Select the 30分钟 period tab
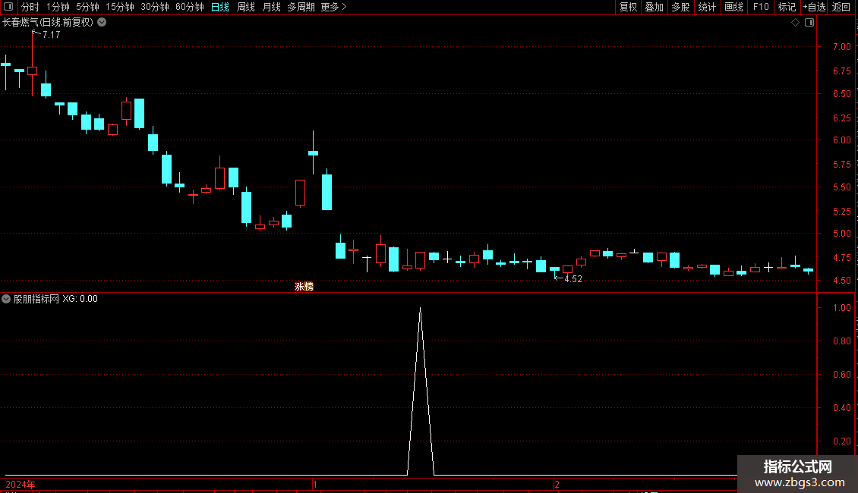 (x=155, y=7)
